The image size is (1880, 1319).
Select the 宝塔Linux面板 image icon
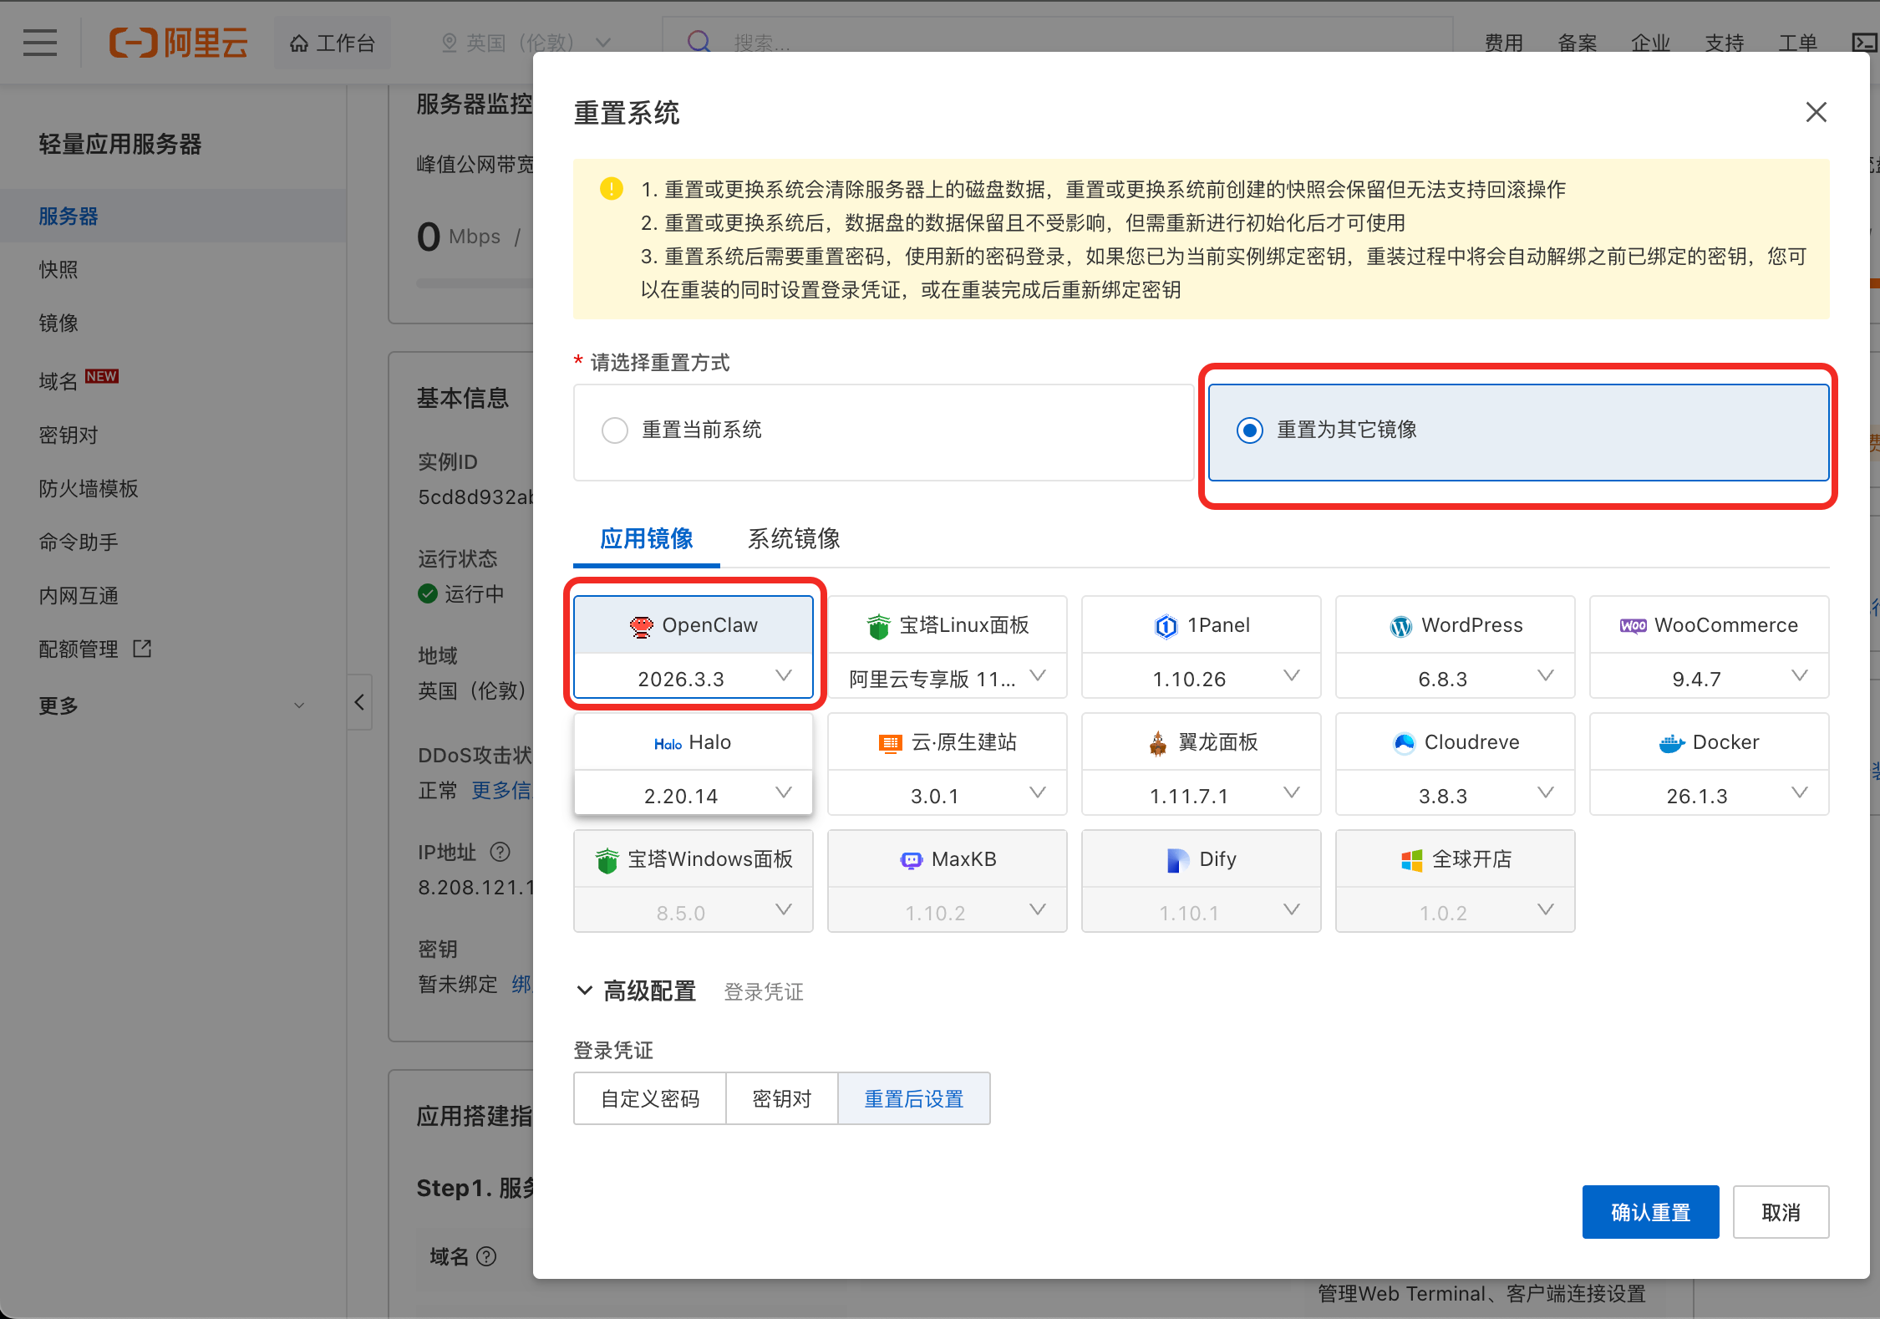(878, 626)
